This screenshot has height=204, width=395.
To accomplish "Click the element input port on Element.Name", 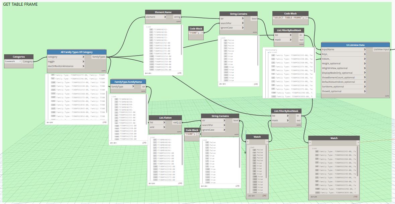I will tap(156, 17).
